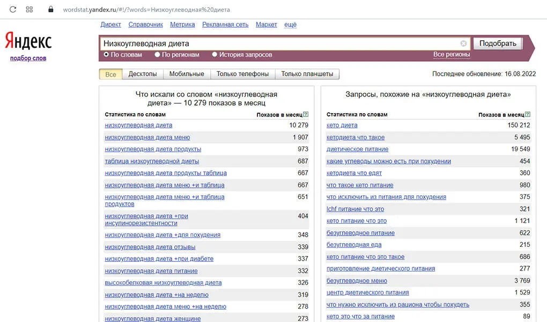This screenshot has width=547, height=322.
Task: Select the 'По регионам' radio button
Action: coord(157,54)
